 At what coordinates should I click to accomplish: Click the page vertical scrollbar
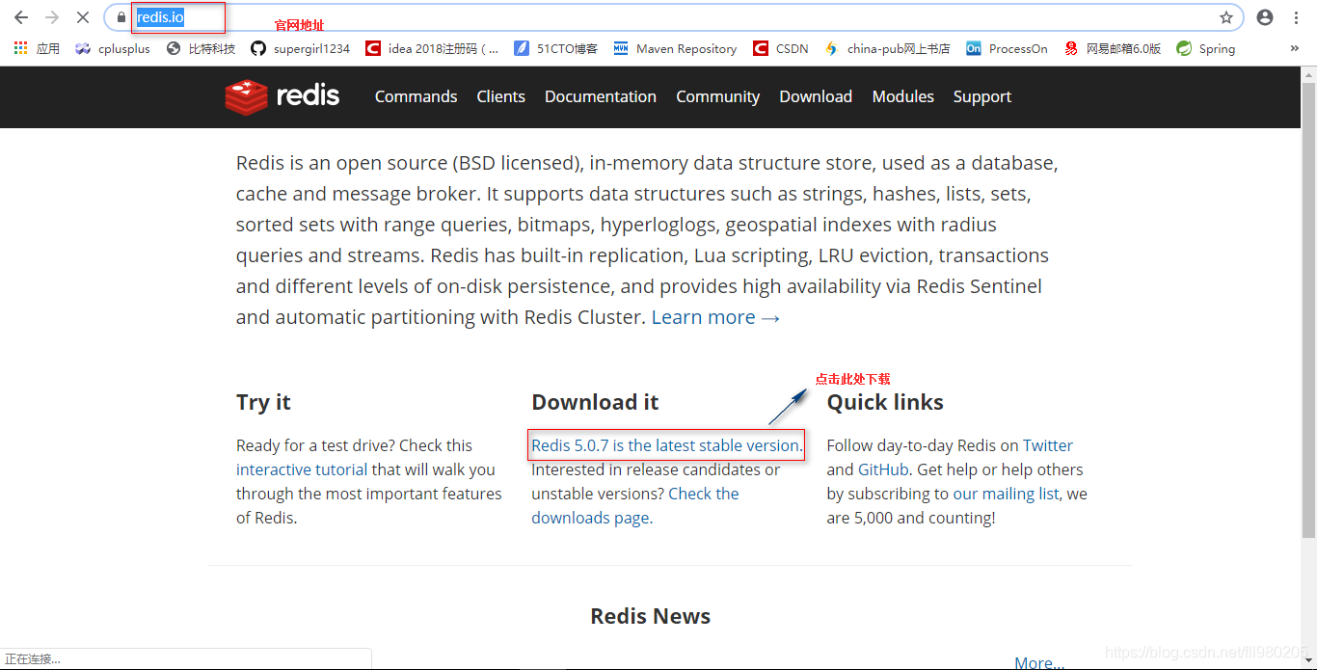pos(1308,308)
